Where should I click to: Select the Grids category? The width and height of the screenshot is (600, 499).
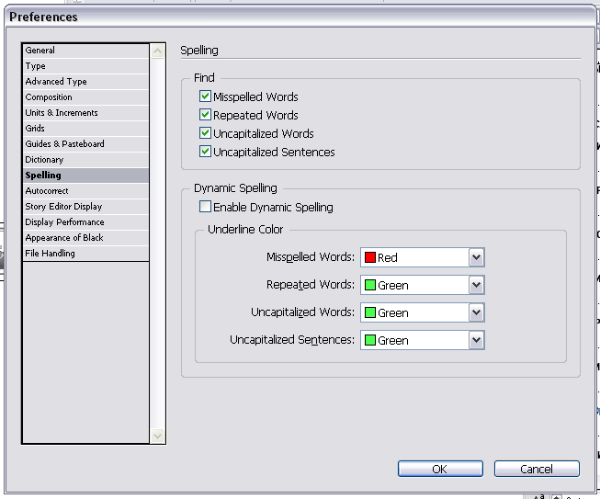pos(85,129)
